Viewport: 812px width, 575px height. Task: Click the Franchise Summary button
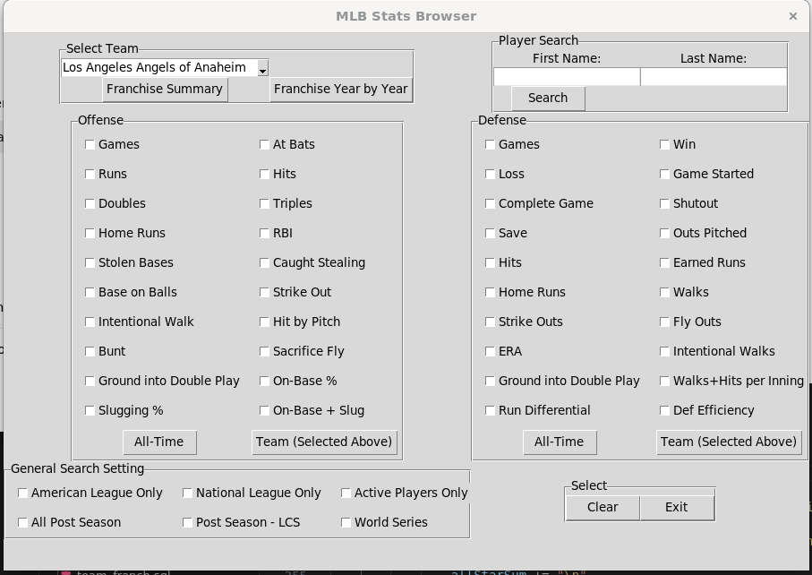click(x=165, y=89)
